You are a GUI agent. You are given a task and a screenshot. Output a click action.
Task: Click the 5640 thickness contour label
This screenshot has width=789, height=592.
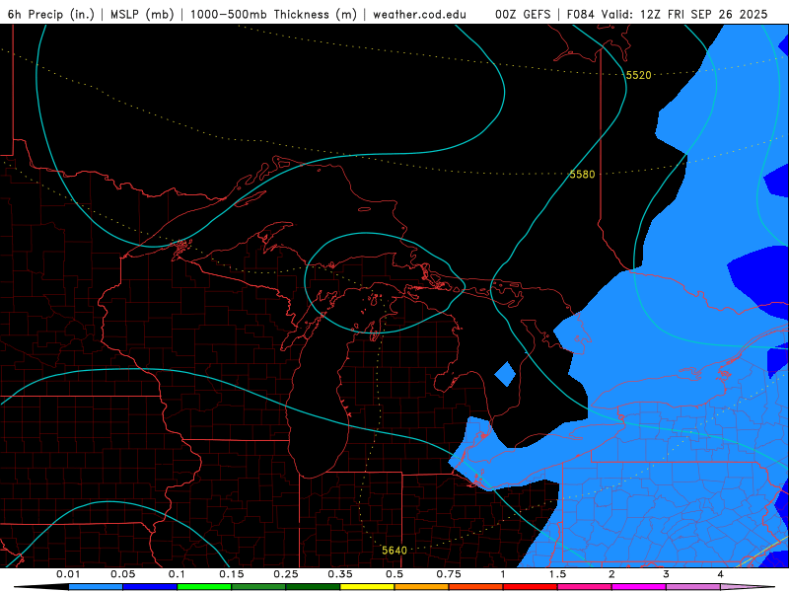394,551
